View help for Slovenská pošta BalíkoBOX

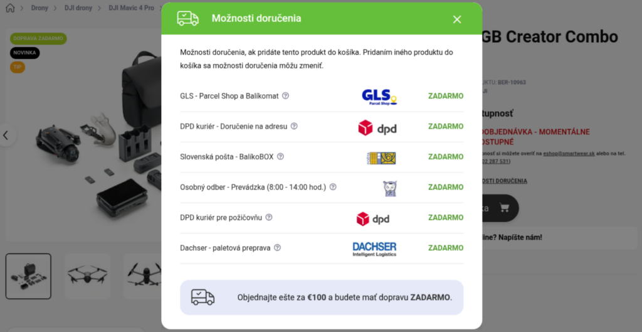point(280,156)
